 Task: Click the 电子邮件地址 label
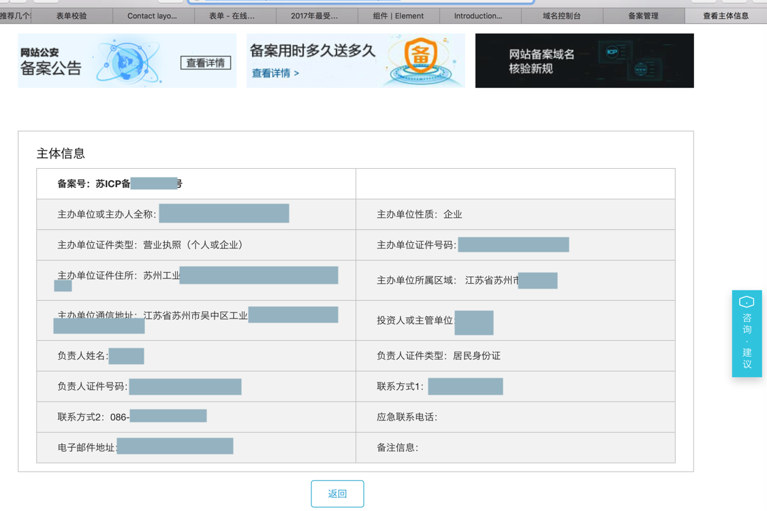point(87,448)
